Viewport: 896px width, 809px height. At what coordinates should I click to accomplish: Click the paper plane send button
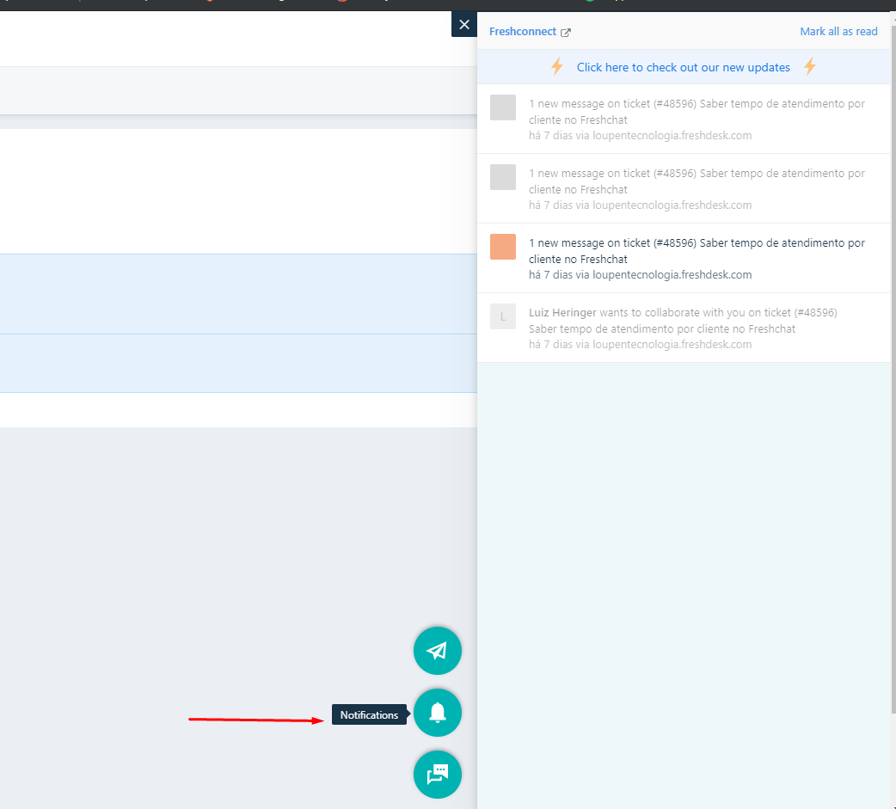tap(438, 651)
